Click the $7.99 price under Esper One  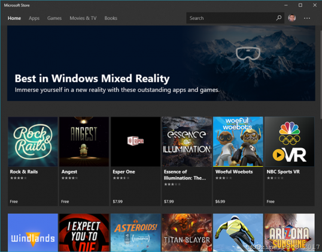pyautogui.click(x=117, y=202)
